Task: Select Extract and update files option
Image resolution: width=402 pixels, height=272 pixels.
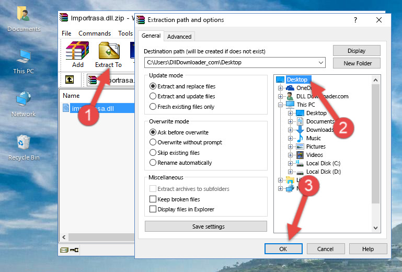Action: [182, 96]
